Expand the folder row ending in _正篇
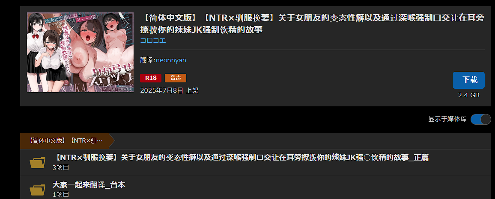The image size is (495, 199). point(255,162)
